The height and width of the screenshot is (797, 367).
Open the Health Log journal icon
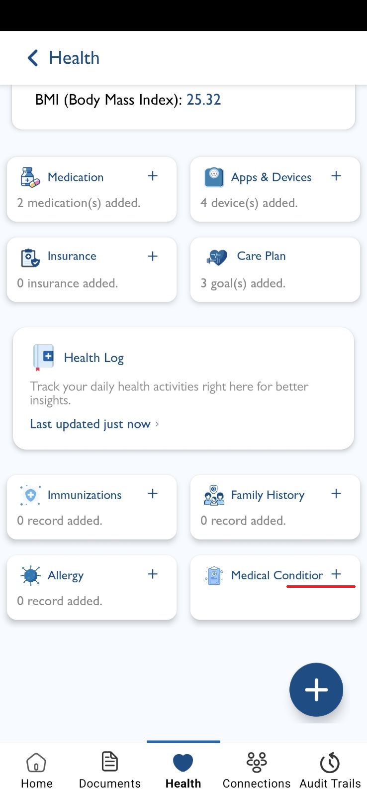[x=43, y=358]
